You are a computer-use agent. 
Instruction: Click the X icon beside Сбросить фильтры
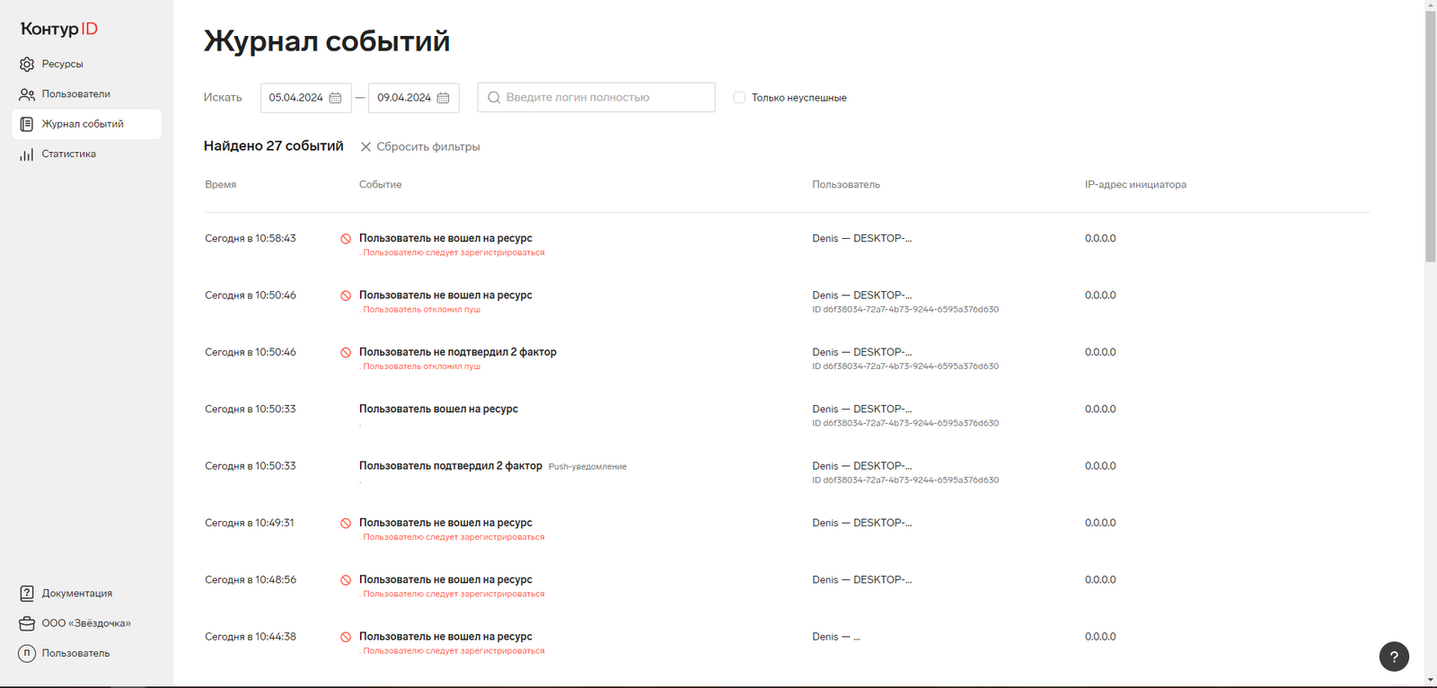pyautogui.click(x=366, y=146)
